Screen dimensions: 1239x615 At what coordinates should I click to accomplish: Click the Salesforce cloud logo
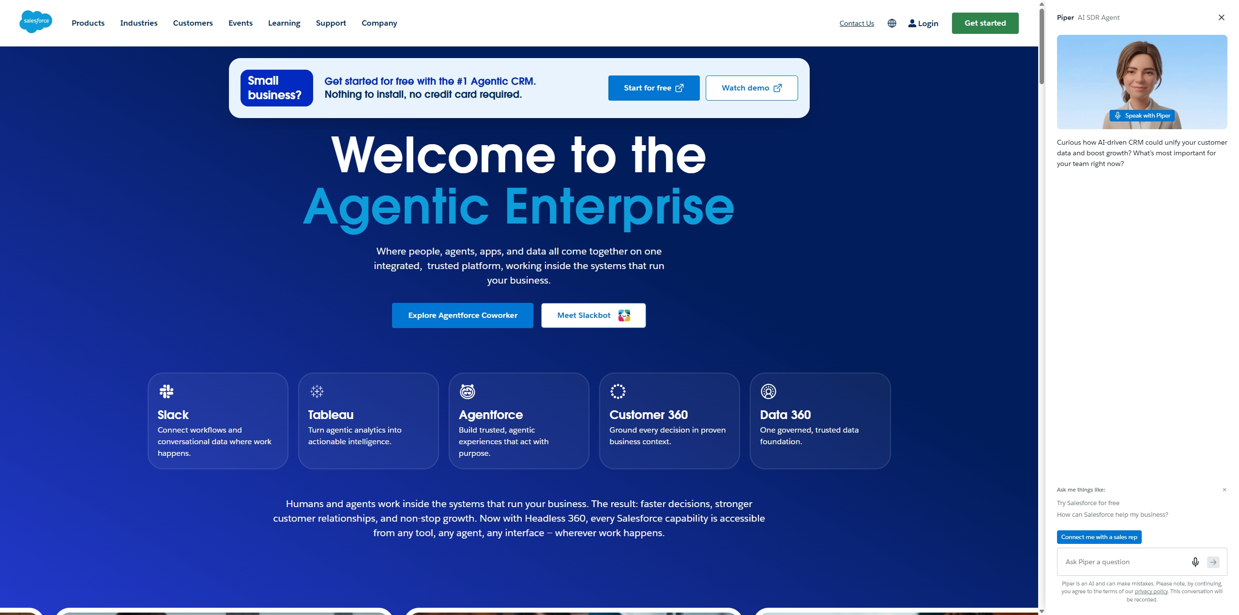coord(36,22)
